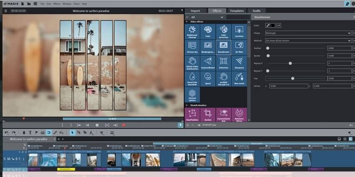Click the effects list scrollbar down arrow
The image size is (355, 177).
(249, 120)
